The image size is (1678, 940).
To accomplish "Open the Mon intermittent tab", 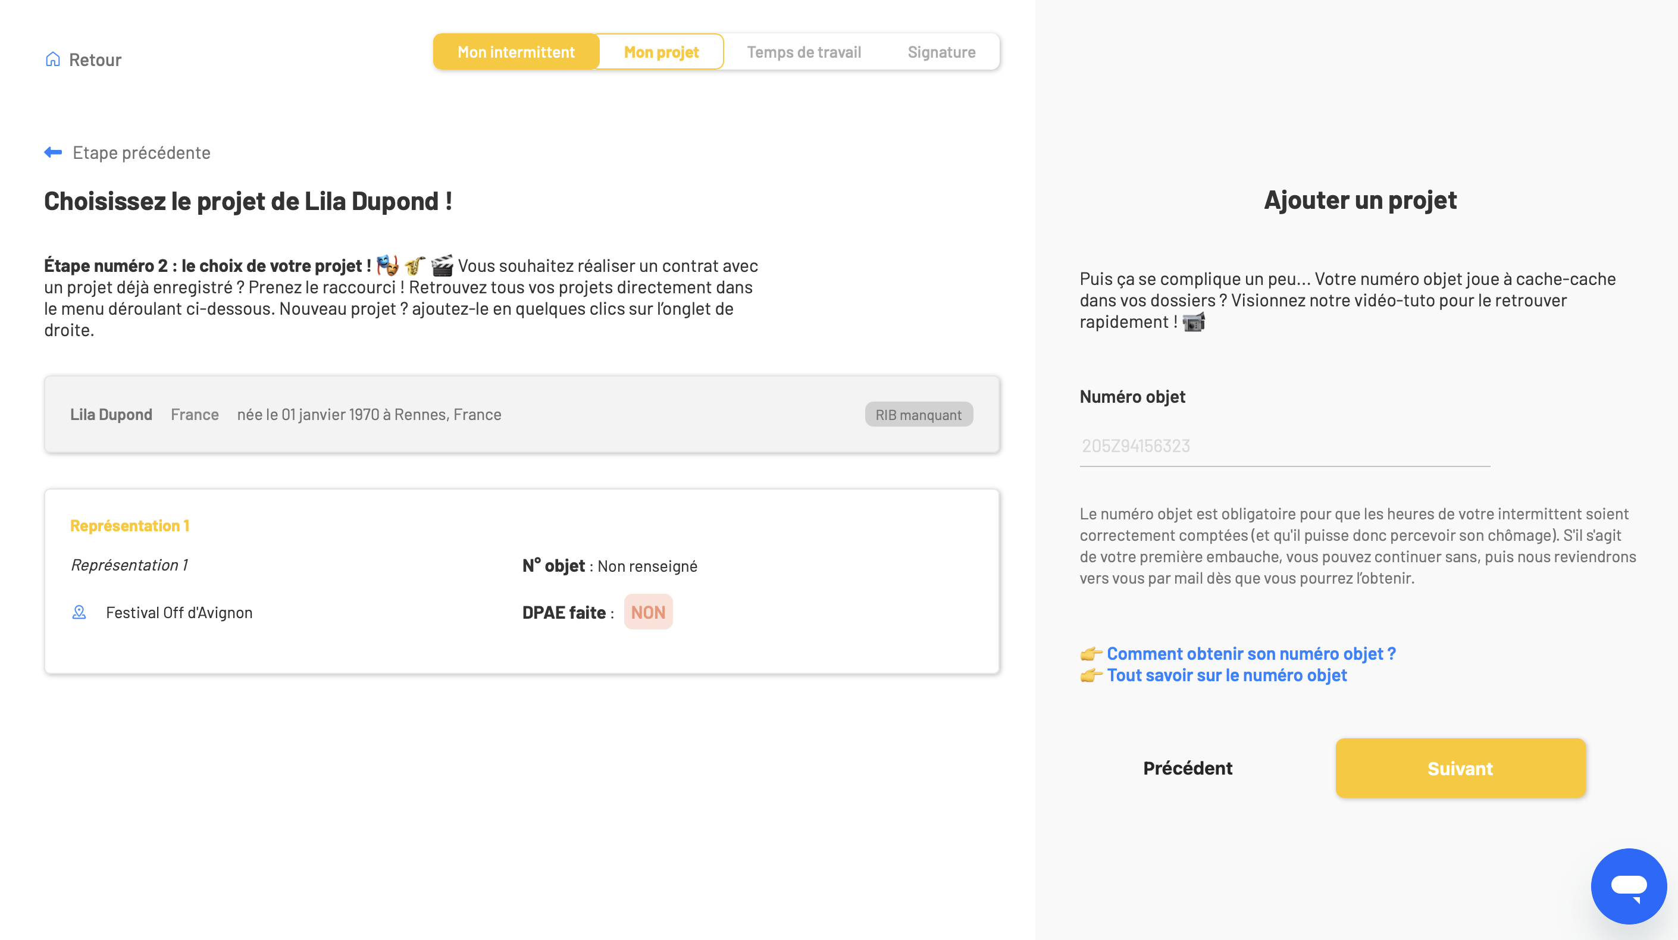I will pyautogui.click(x=516, y=52).
